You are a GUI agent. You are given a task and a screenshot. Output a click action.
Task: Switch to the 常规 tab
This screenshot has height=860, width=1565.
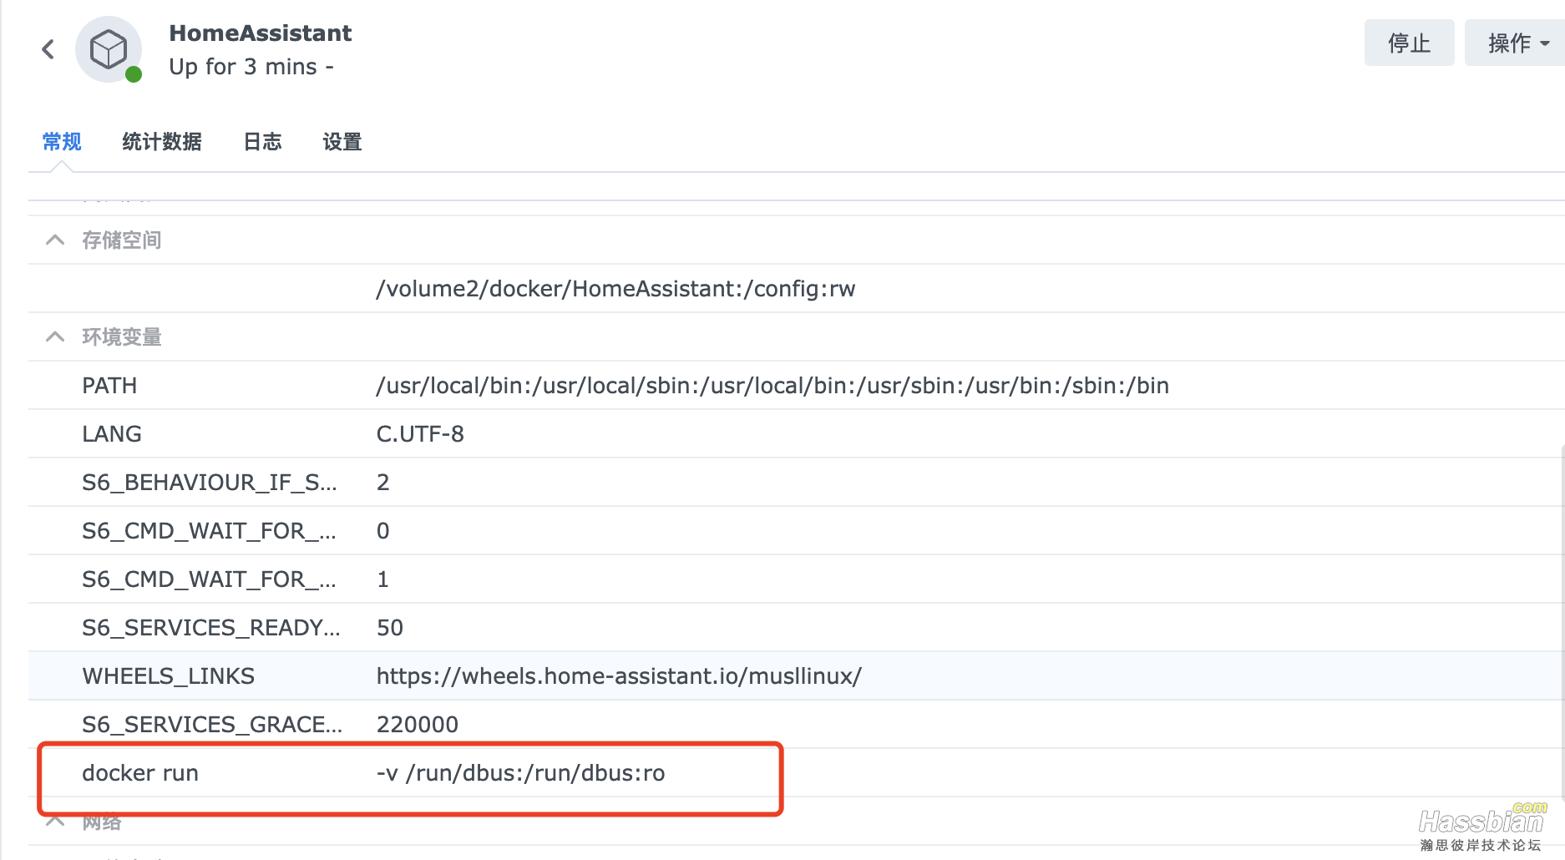62,142
